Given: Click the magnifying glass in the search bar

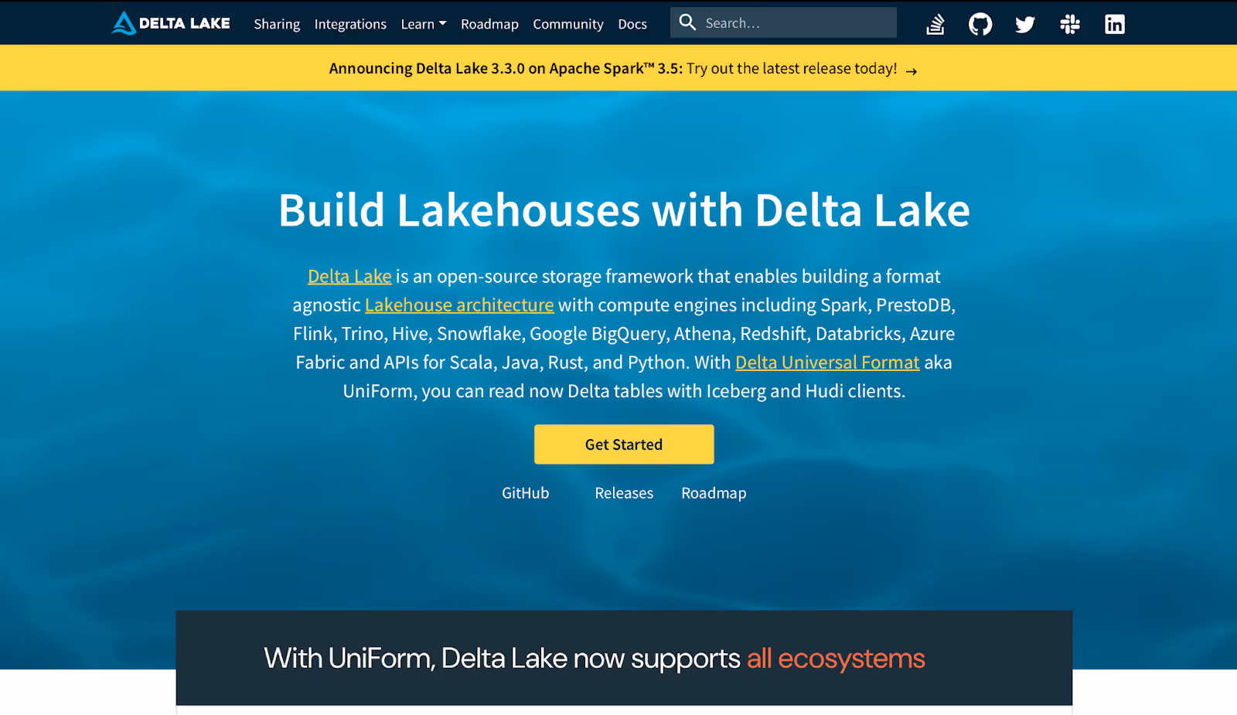Looking at the screenshot, I should pyautogui.click(x=687, y=22).
